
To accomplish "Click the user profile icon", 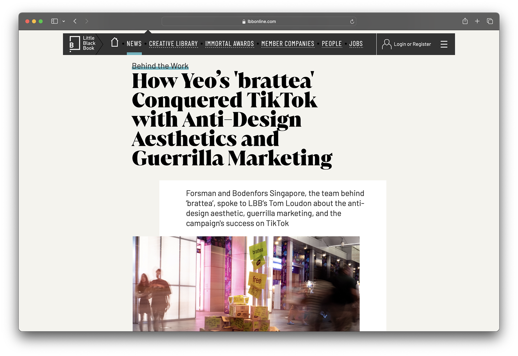I will click(387, 44).
